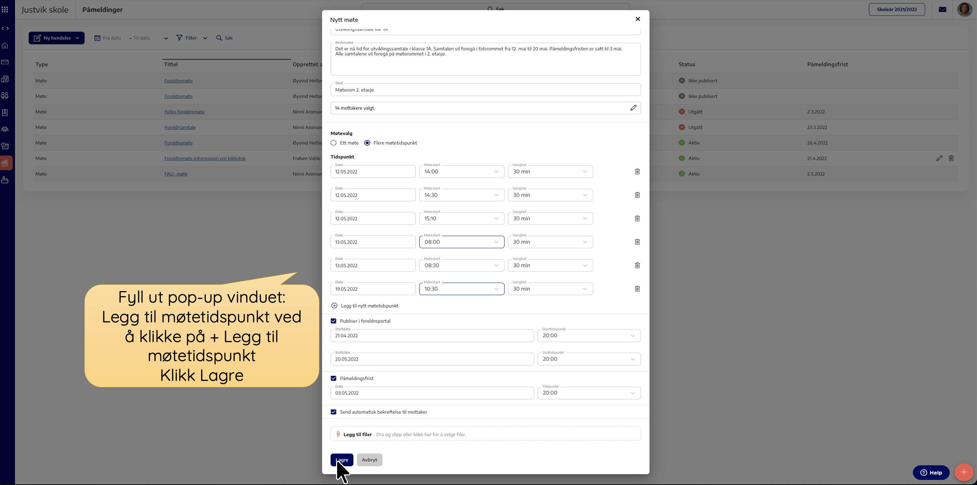Sort by the Påmeldingsfrist column header
The height and width of the screenshot is (485, 977).
pyautogui.click(x=827, y=65)
